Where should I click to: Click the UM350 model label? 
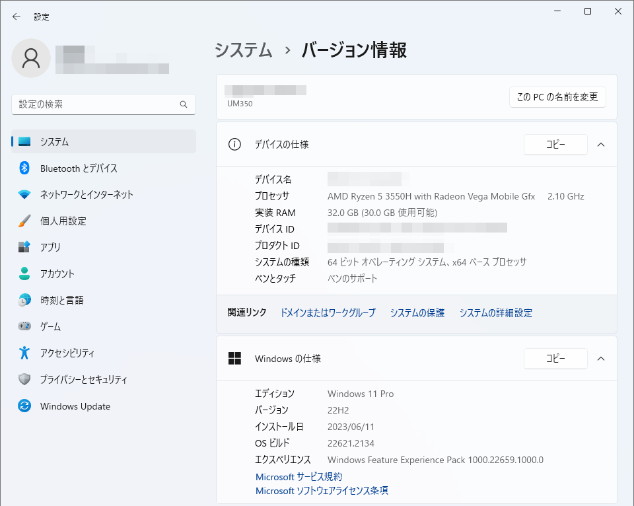(x=240, y=104)
